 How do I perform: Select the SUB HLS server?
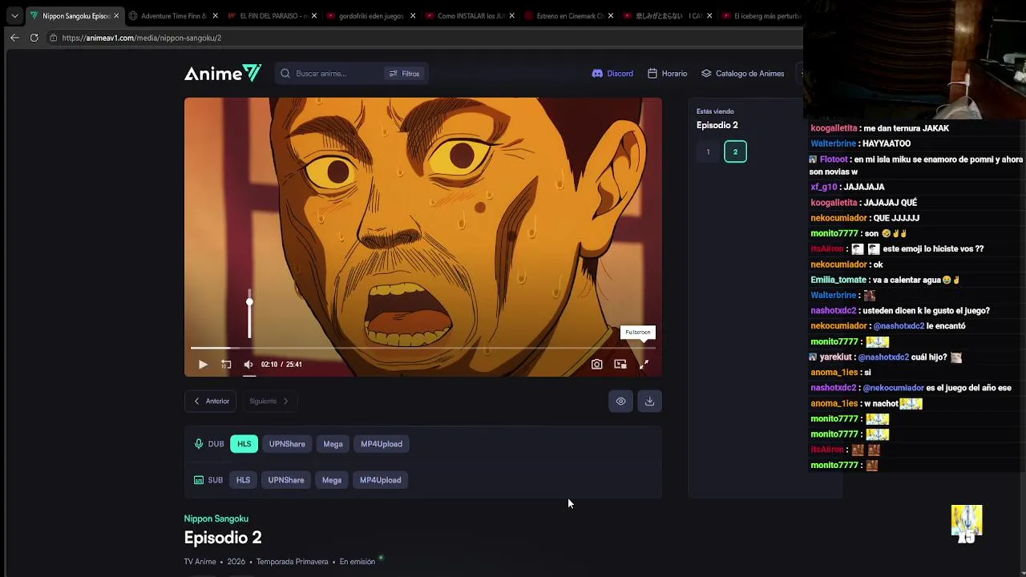tap(243, 480)
